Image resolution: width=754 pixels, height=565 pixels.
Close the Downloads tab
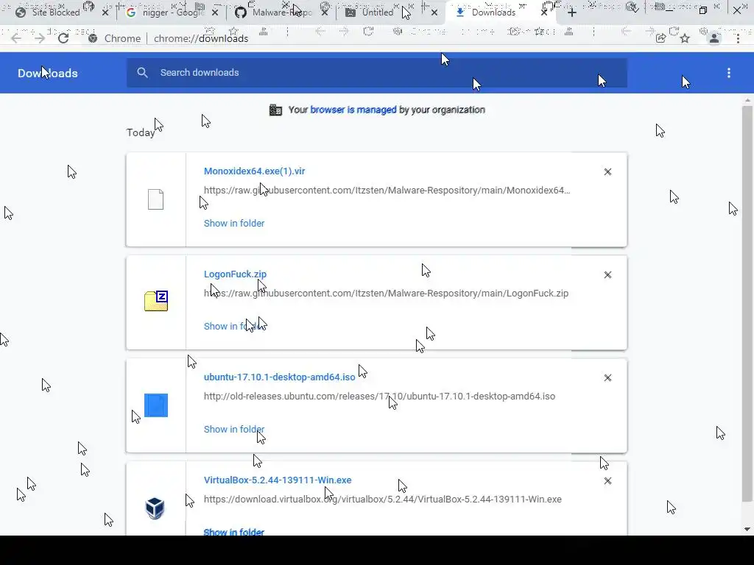pyautogui.click(x=544, y=13)
